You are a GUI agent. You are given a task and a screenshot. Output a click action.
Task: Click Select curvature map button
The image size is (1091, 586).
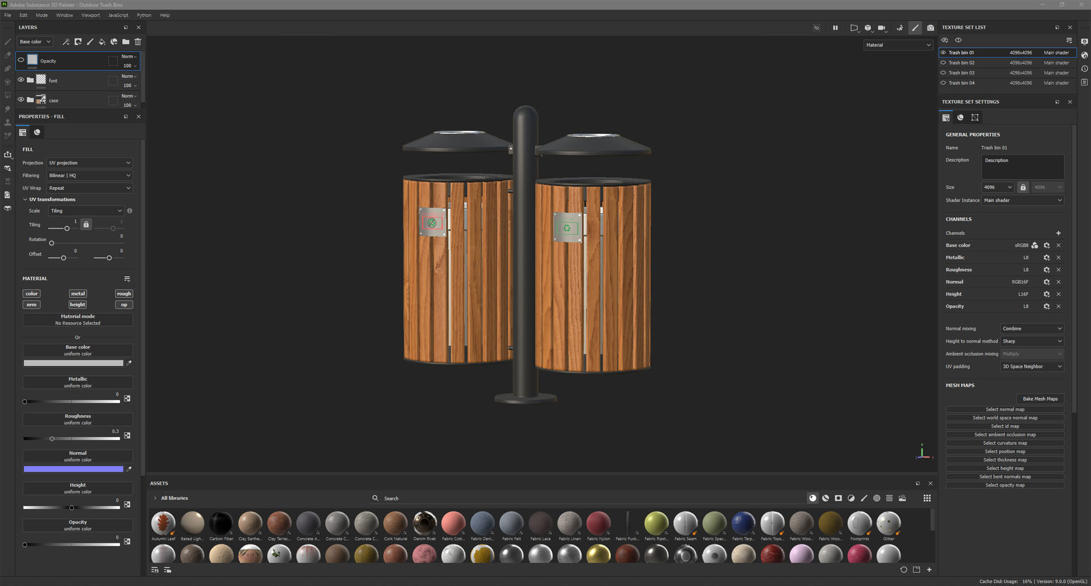click(1005, 443)
